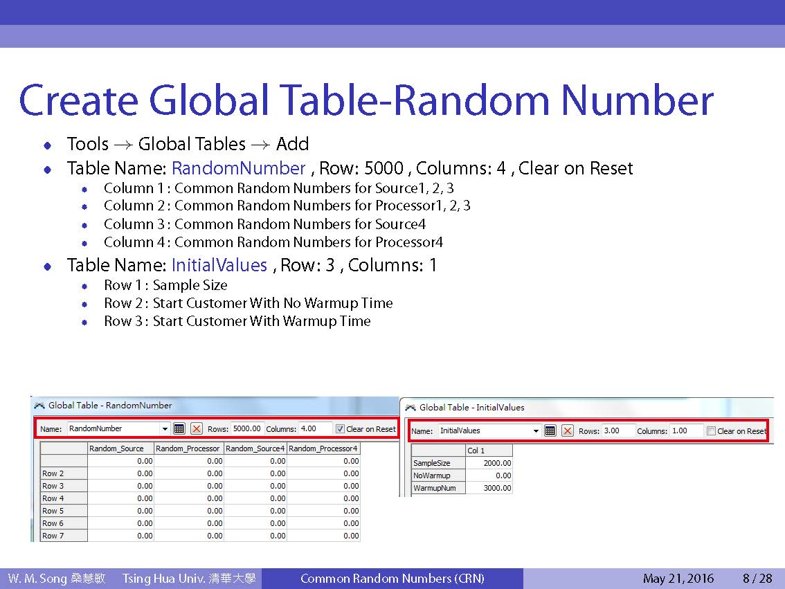The image size is (785, 589).
Task: Click the WarmupNum value cell 3000.00
Action: tap(489, 488)
